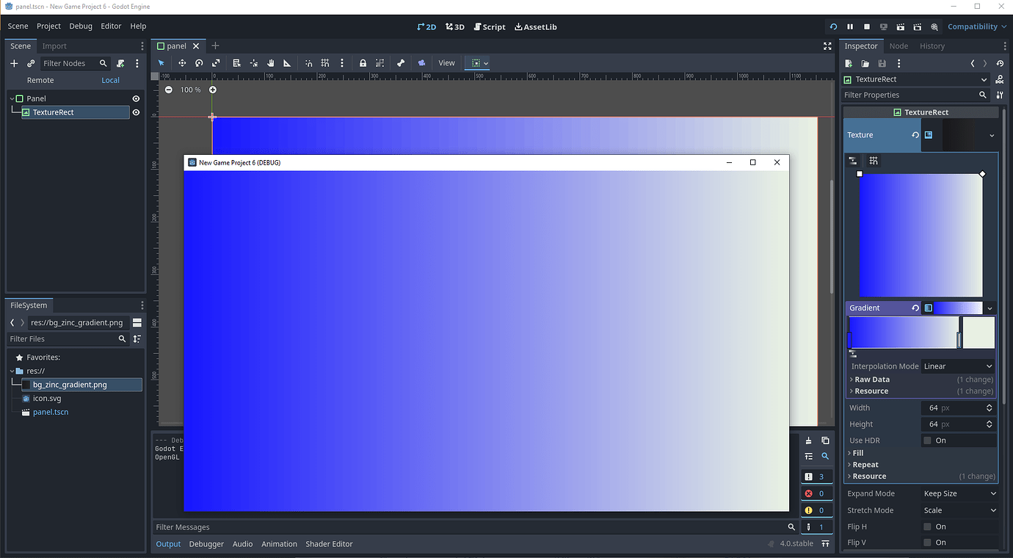The height and width of the screenshot is (558, 1013).
Task: Click the search icon in the Output panel
Action: coord(825,456)
